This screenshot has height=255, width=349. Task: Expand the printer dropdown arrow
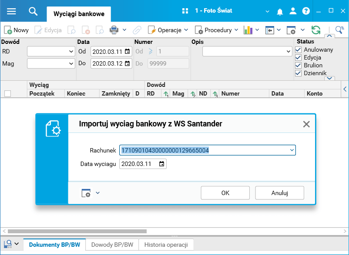click(124, 30)
